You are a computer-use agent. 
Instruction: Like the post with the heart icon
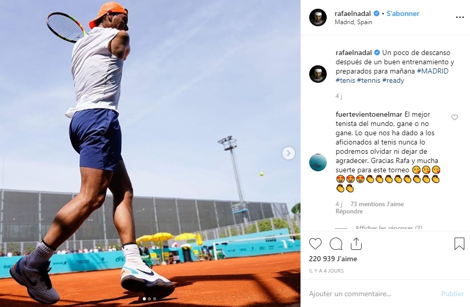click(315, 244)
